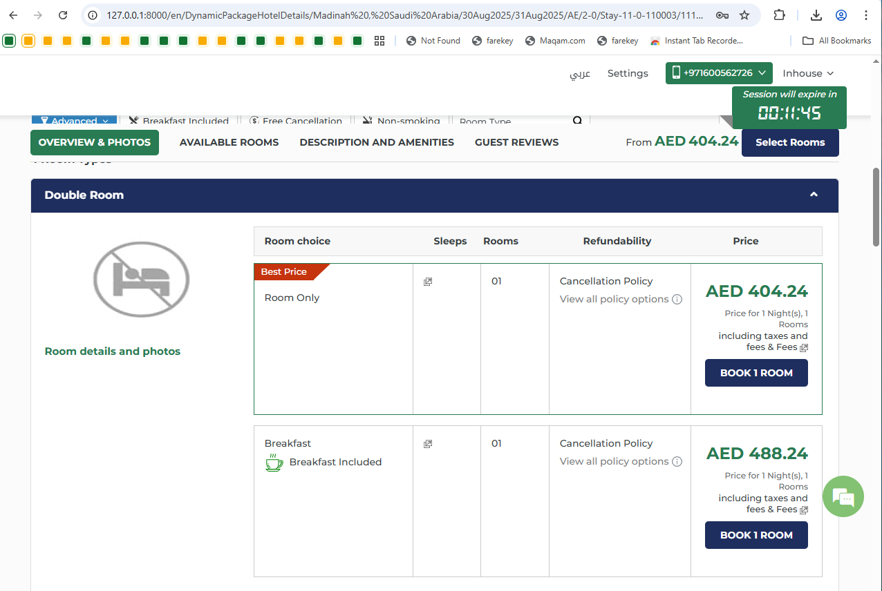Open Room details and photos link
This screenshot has height=591, width=882.
(112, 351)
